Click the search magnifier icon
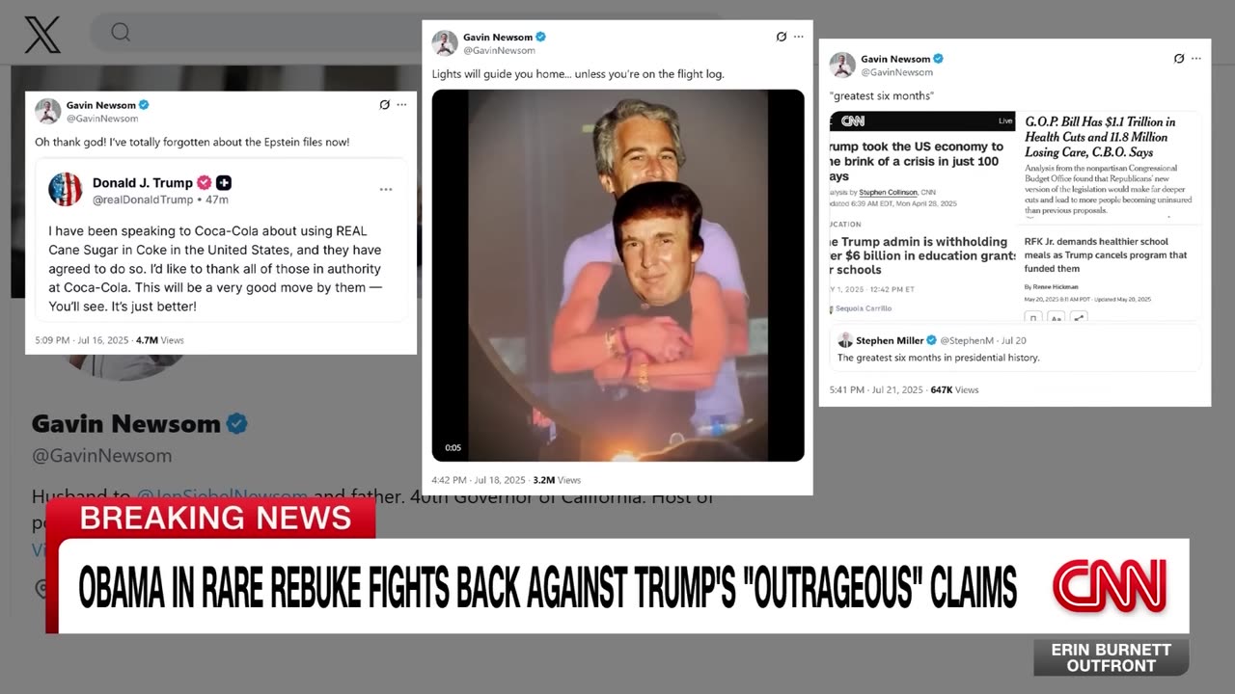The image size is (1235, 694). 121,33
